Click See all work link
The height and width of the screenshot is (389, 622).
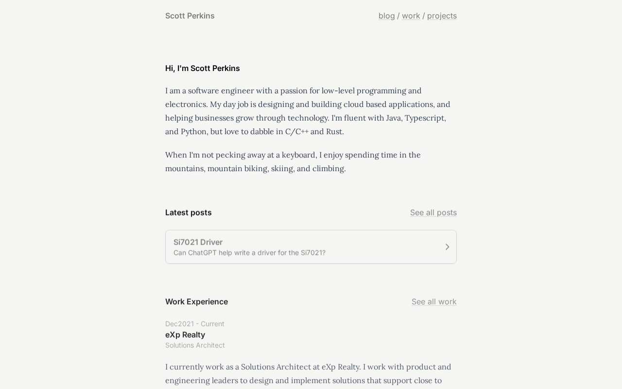(434, 301)
